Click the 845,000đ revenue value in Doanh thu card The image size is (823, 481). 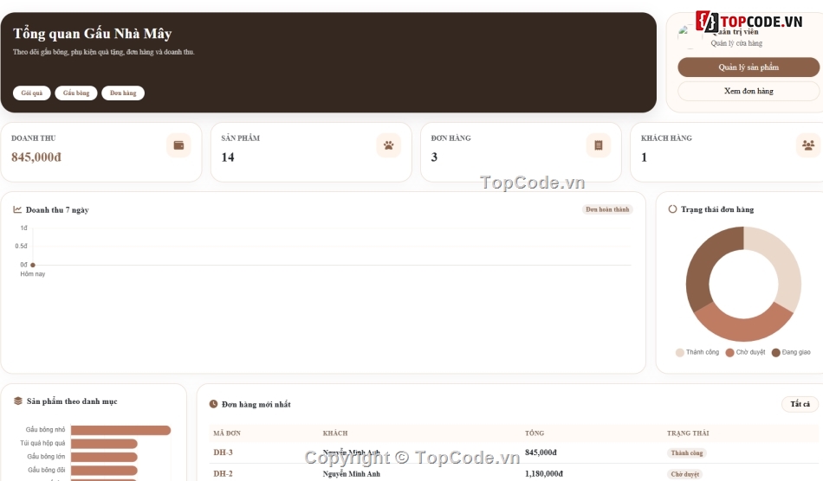point(36,157)
